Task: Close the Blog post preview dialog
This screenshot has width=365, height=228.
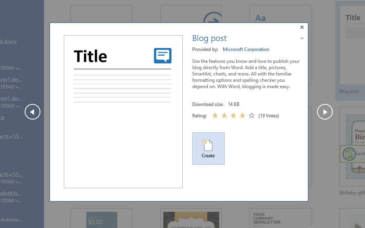Action: [302, 27]
